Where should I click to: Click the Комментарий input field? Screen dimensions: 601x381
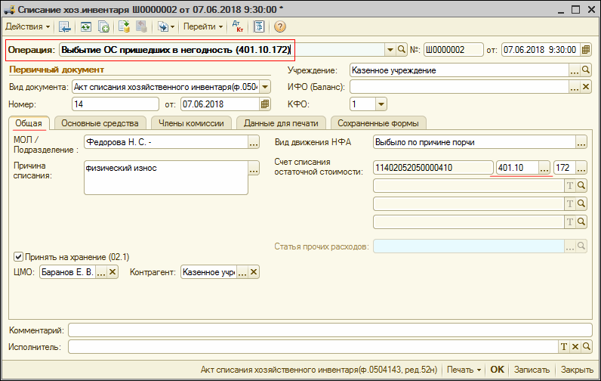pos(331,330)
